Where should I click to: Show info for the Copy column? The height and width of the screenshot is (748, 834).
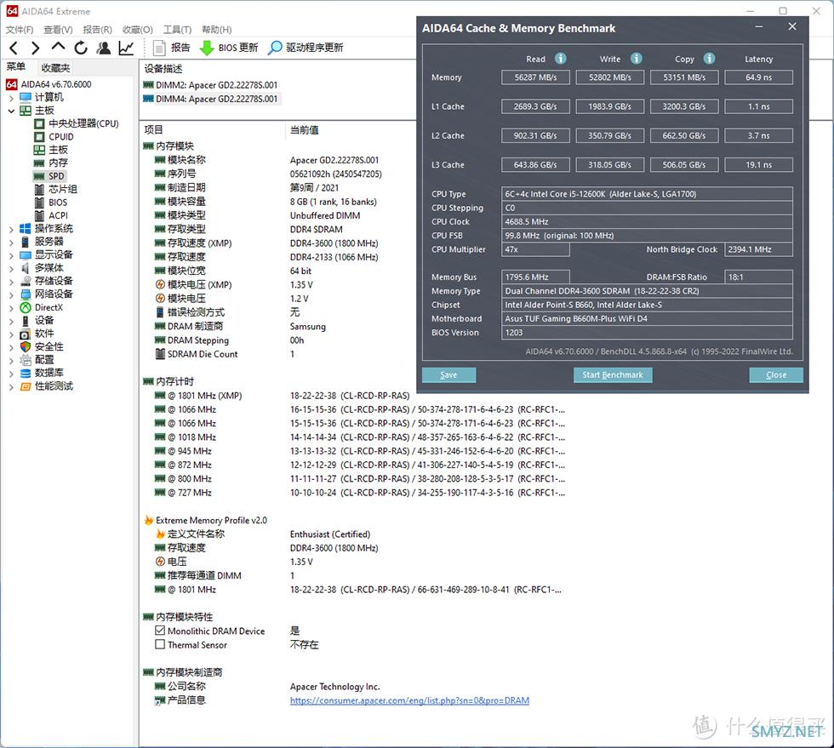pyautogui.click(x=709, y=58)
